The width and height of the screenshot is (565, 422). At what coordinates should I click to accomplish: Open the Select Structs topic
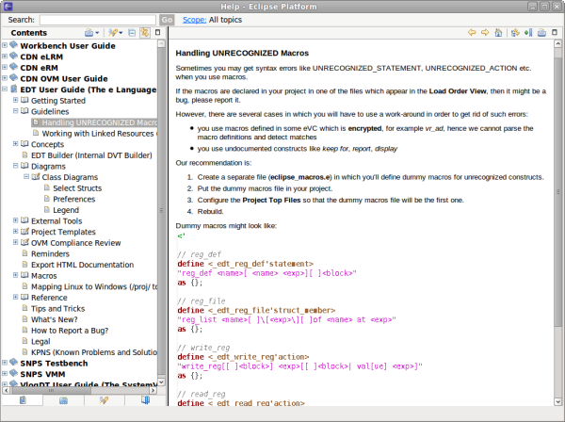[x=77, y=188]
